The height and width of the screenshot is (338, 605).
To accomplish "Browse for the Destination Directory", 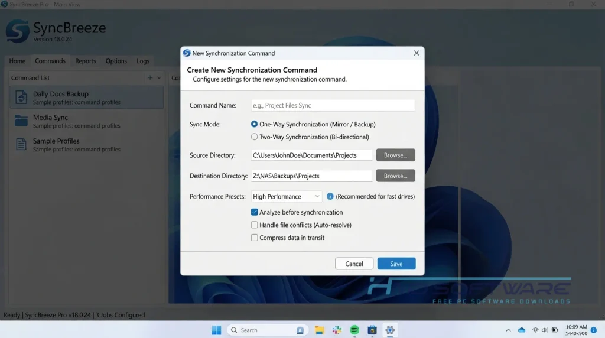I will 395,175.
